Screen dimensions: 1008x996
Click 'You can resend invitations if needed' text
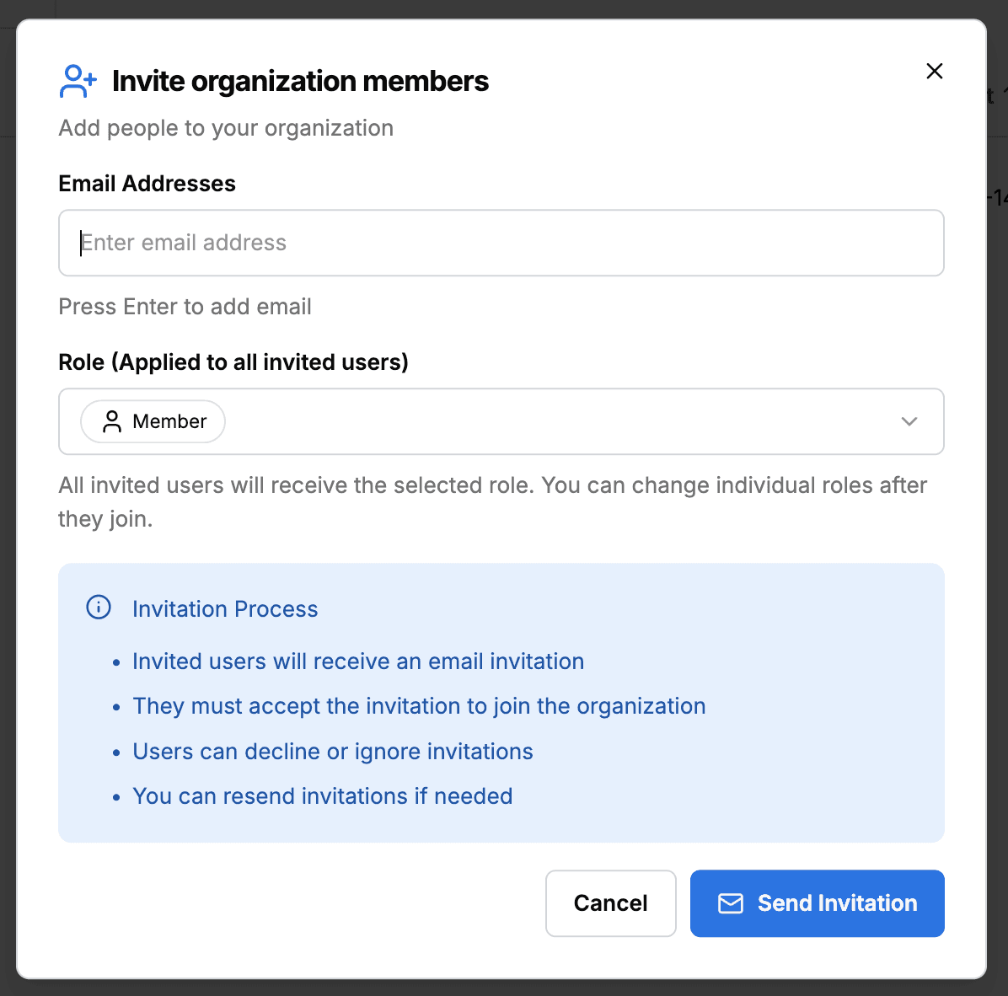323,796
